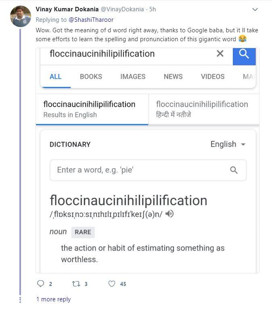Retweet using the retweet arrows icon
272x309 pixels.
pyautogui.click(x=76, y=284)
